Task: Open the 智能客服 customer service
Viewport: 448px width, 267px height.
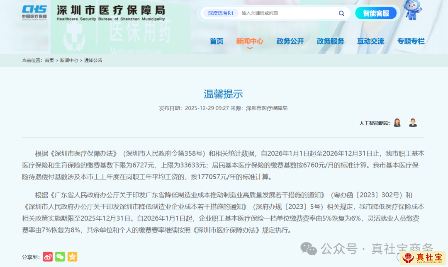Action: (375, 13)
